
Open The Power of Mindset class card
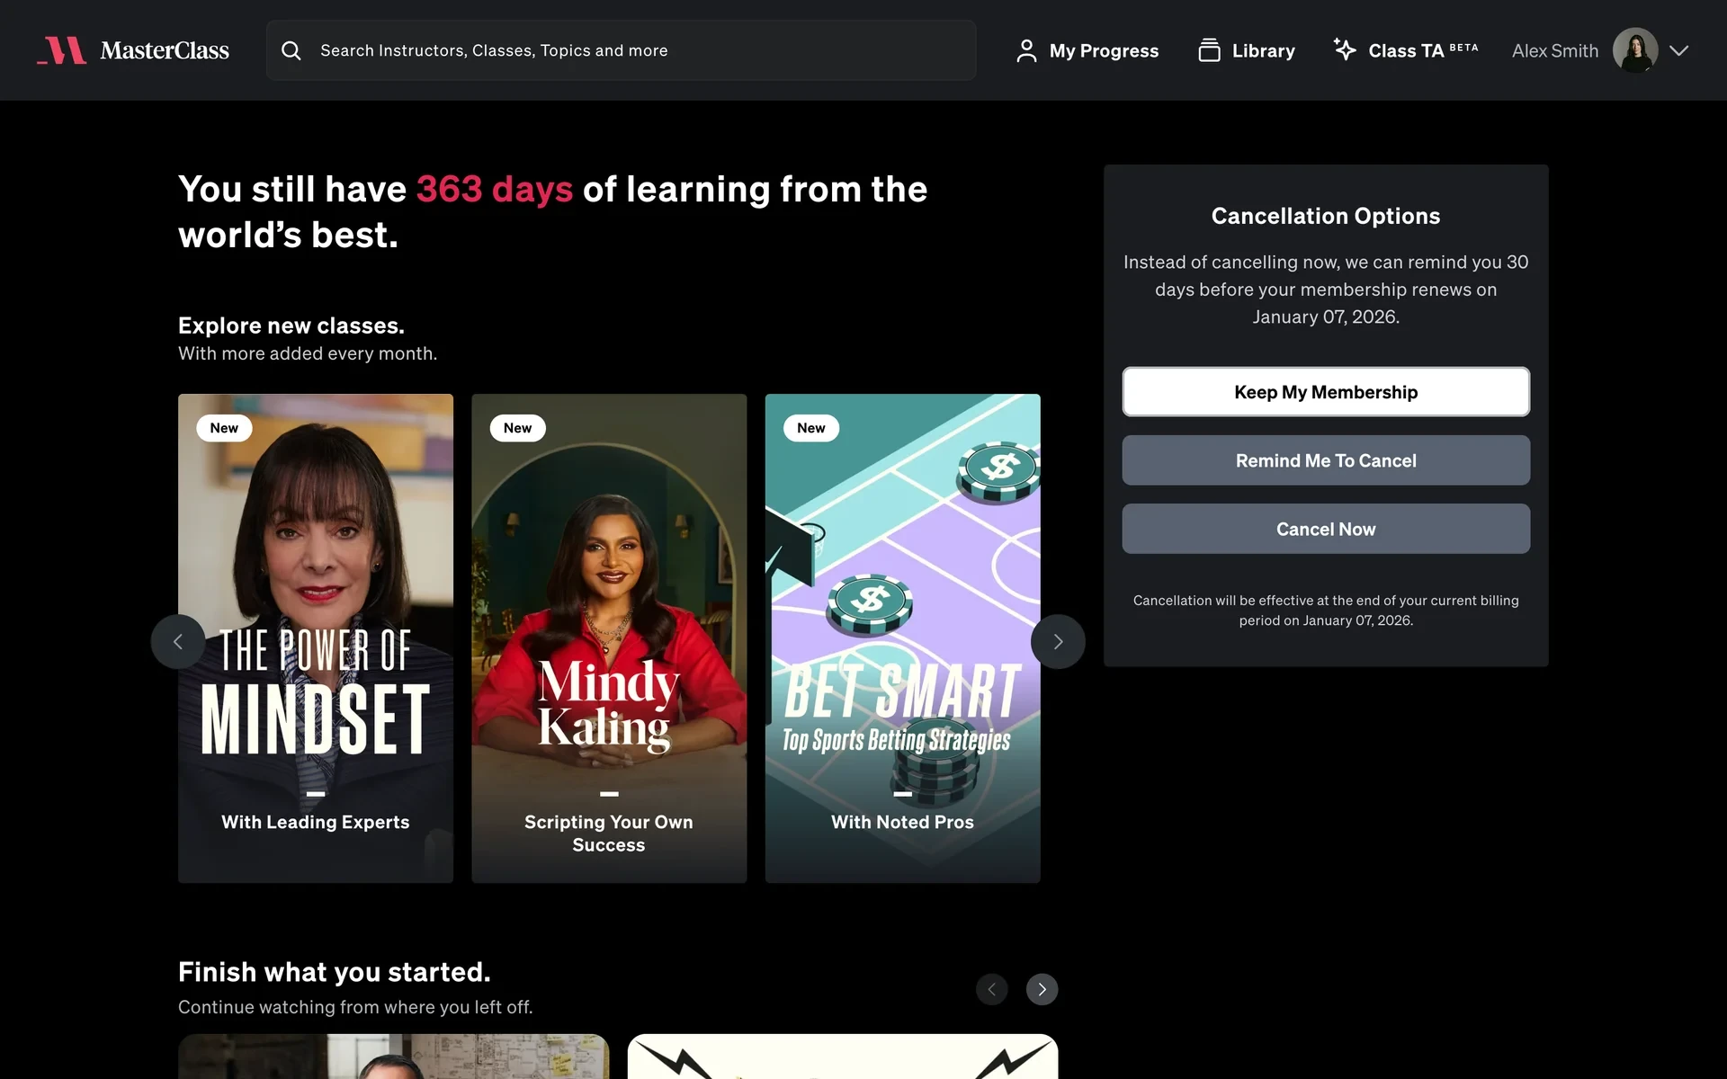coord(316,638)
